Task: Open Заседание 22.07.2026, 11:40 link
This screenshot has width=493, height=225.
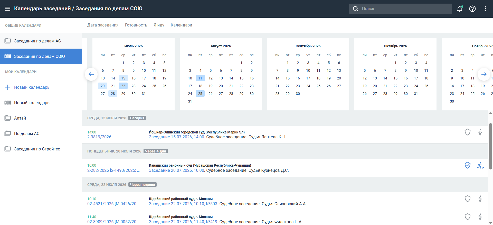Action: pos(183,222)
